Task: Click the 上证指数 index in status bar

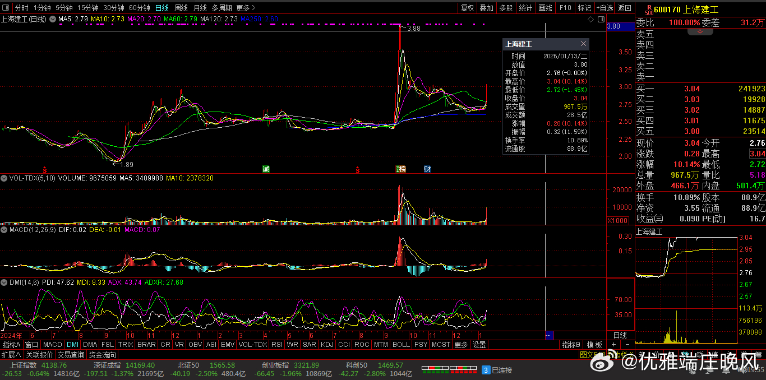Action: 22,365
